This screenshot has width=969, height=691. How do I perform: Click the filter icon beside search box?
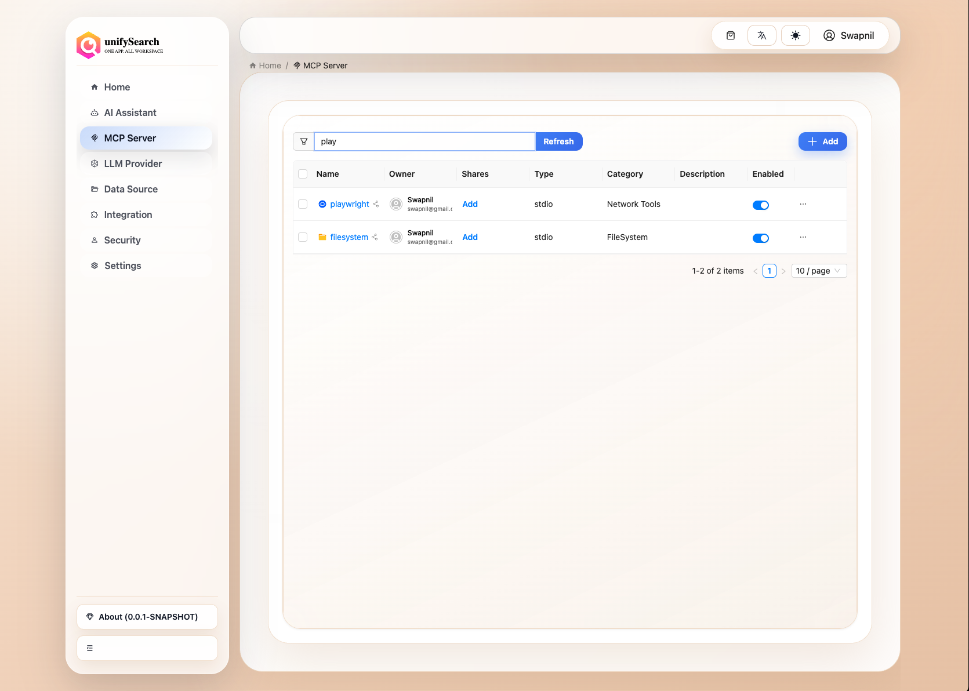coord(304,141)
